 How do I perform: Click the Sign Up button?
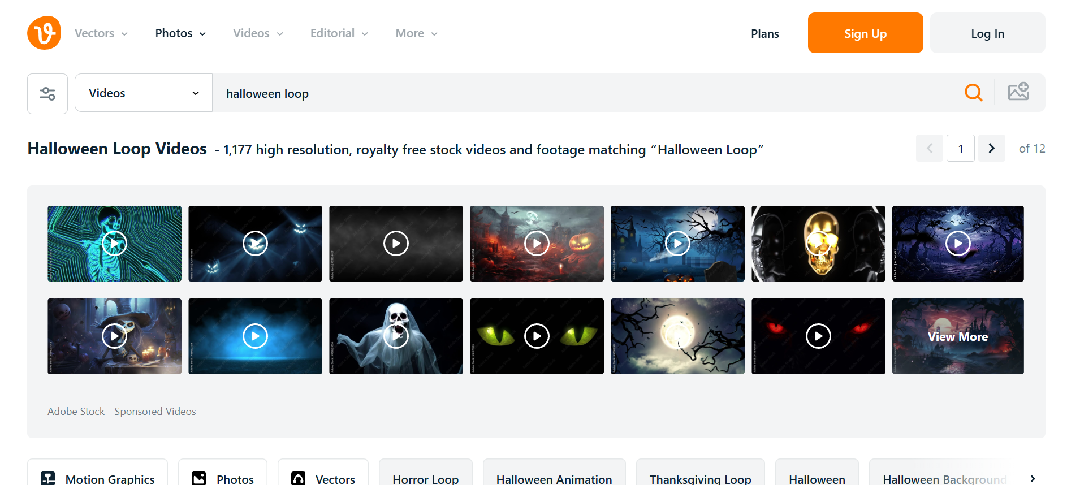pyautogui.click(x=865, y=33)
